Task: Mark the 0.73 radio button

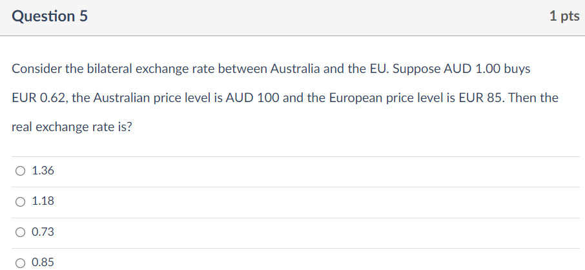Action: pyautogui.click(x=21, y=232)
